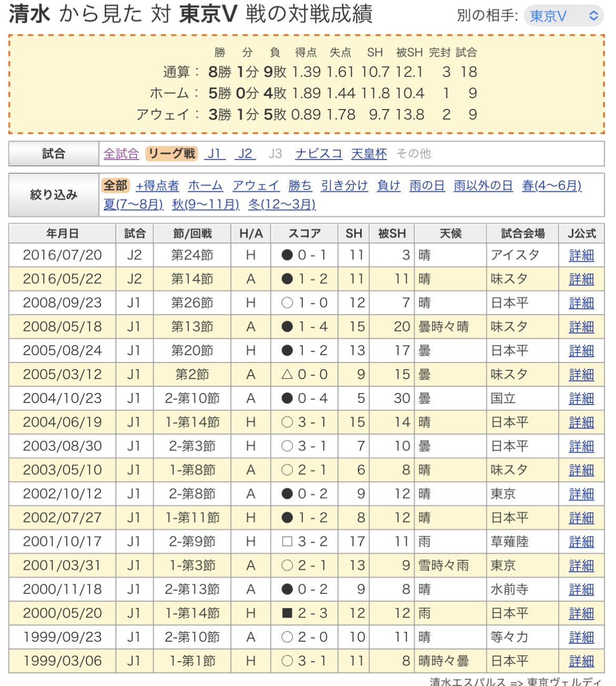Filter matches by 天皇杯
Viewport: 616px width, 686px height.
click(x=369, y=153)
